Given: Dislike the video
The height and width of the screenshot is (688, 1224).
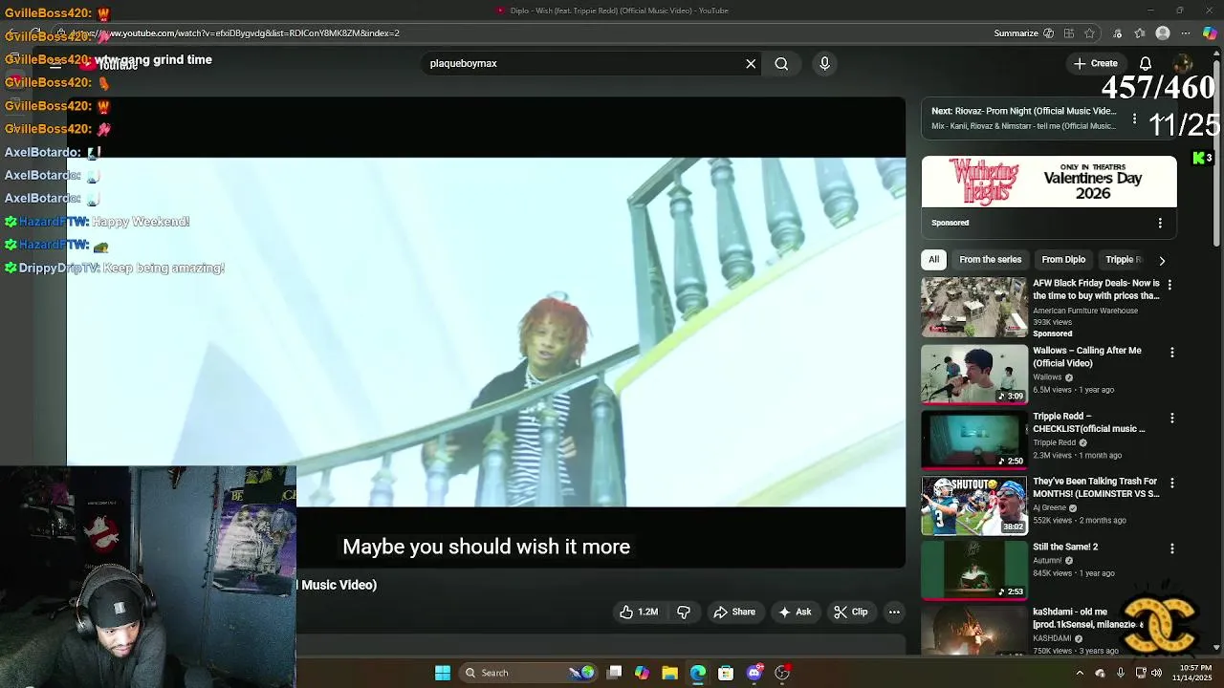Looking at the screenshot, I should pyautogui.click(x=684, y=613).
